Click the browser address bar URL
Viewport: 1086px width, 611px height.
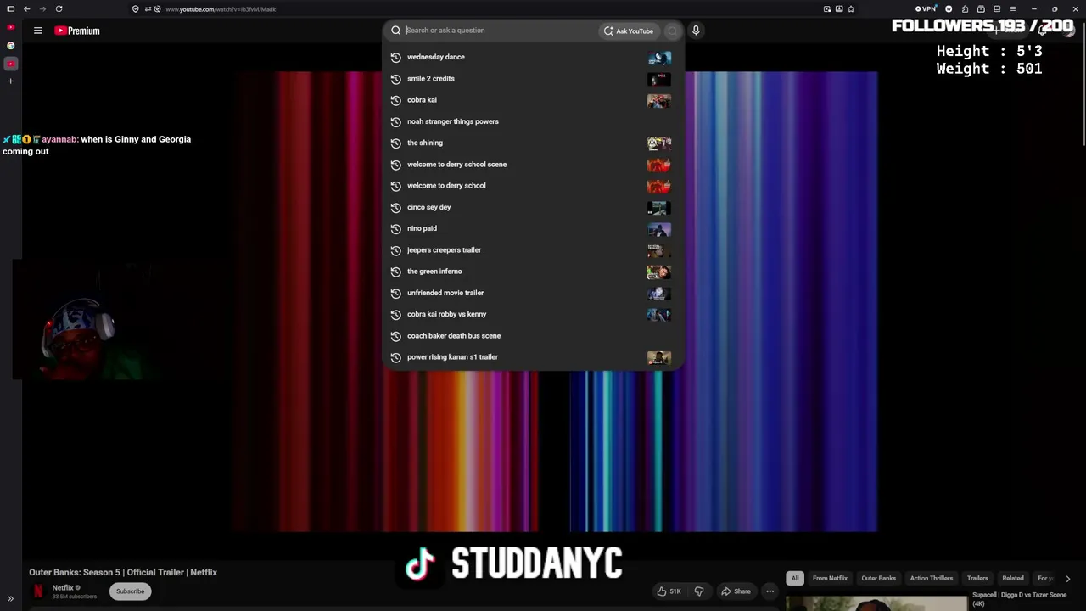point(221,9)
